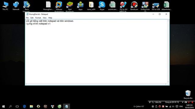The image size is (195, 109).
Task: Select the VMware Workstation desktop icon
Action: click(59, 6)
